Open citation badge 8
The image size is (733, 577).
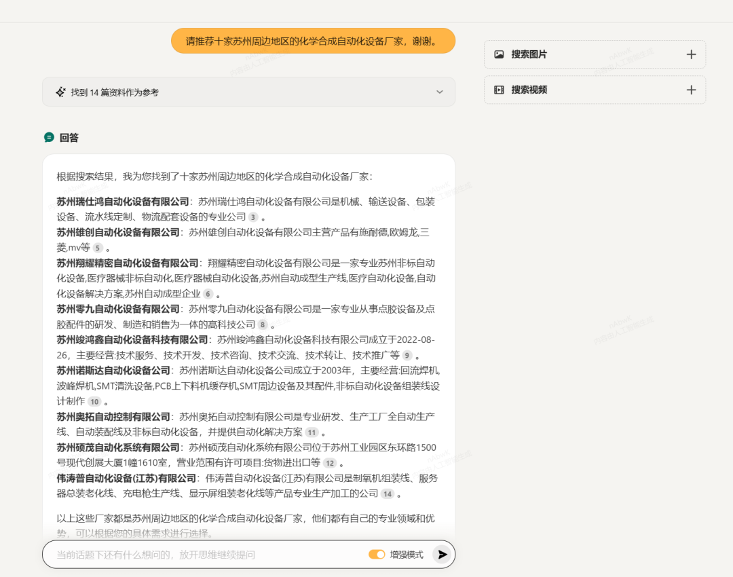tap(263, 324)
